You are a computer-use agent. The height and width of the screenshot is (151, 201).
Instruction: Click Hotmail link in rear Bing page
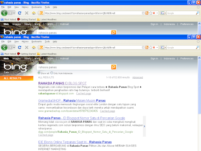(64, 24)
